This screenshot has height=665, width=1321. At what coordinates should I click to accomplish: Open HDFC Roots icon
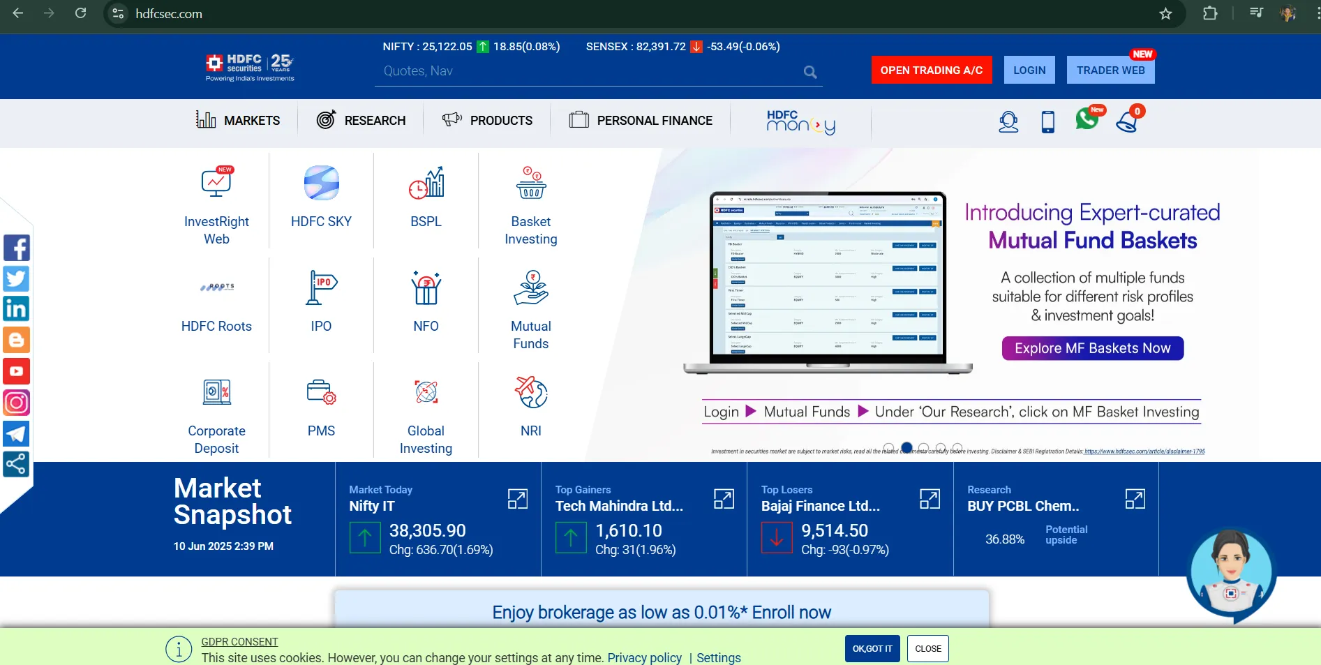click(217, 287)
